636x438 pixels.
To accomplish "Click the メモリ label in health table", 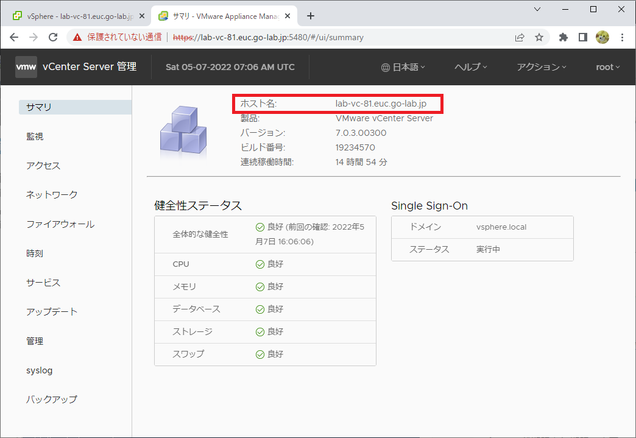I will tap(184, 287).
